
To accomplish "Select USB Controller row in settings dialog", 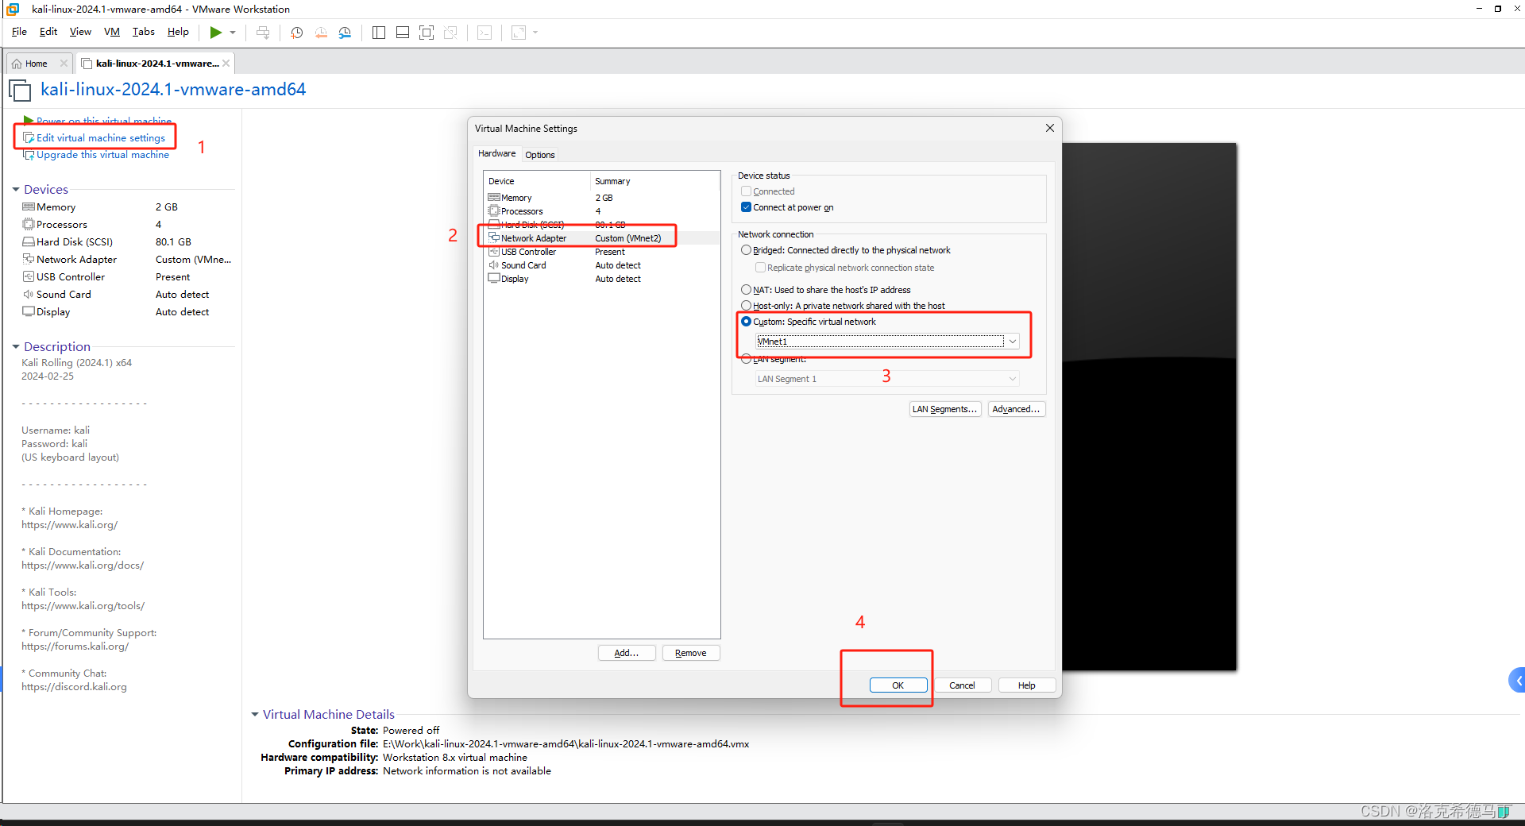I will point(601,252).
